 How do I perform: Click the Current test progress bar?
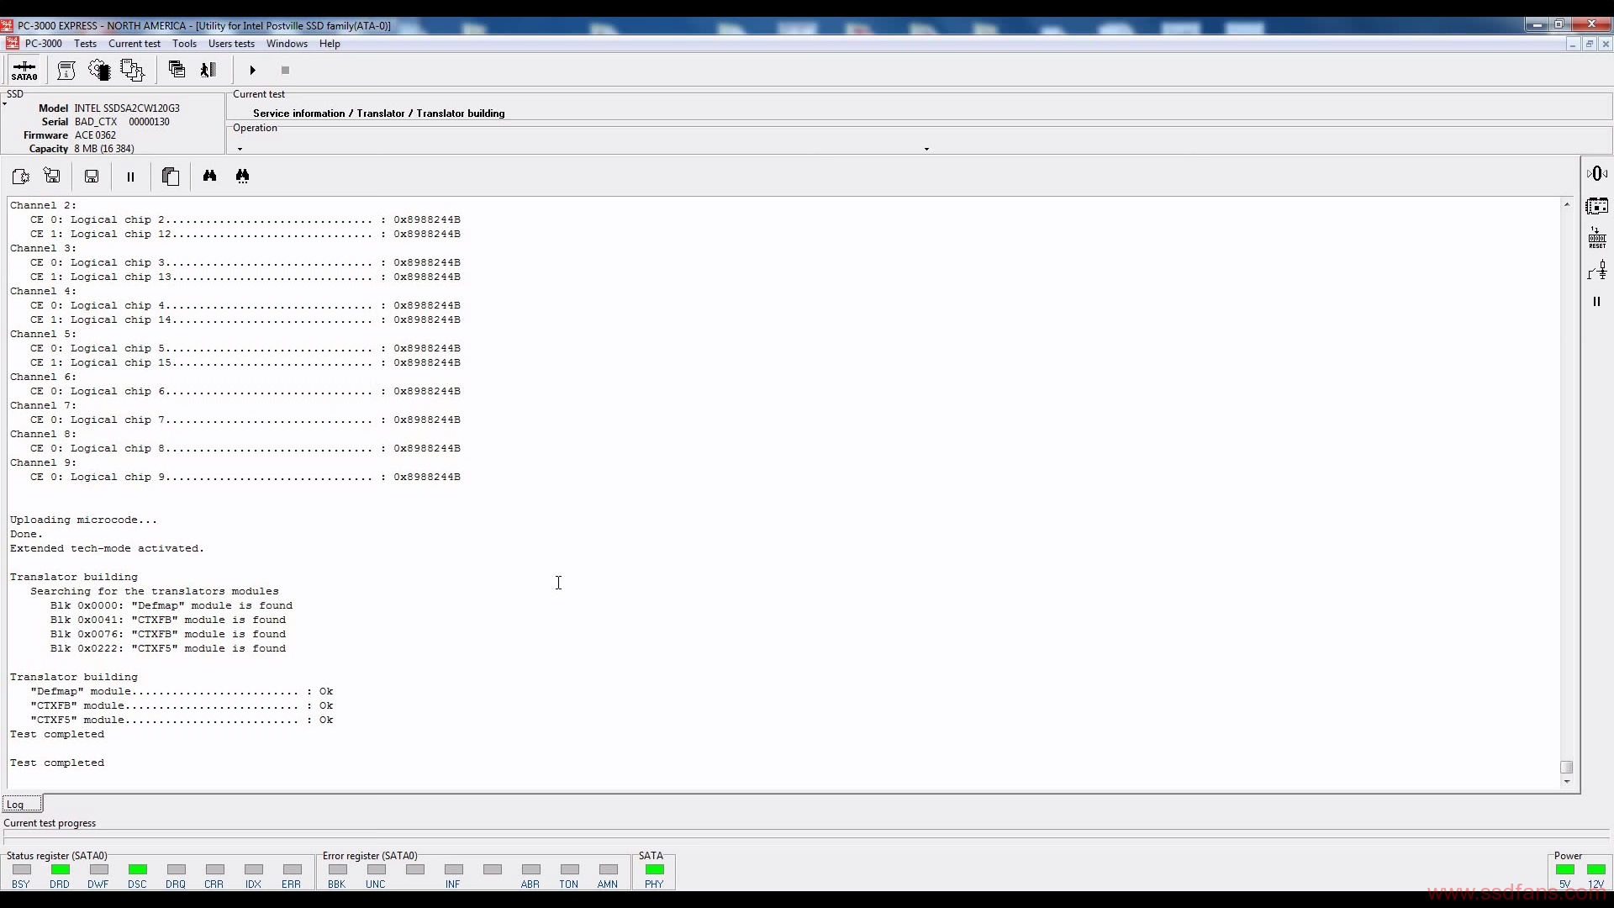[807, 837]
